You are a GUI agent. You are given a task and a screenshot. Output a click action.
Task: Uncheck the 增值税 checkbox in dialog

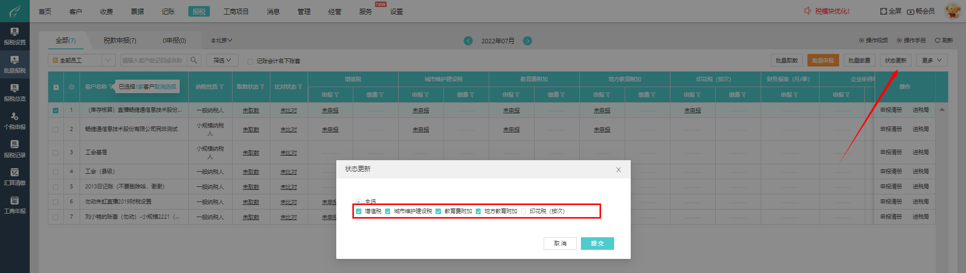pos(359,212)
